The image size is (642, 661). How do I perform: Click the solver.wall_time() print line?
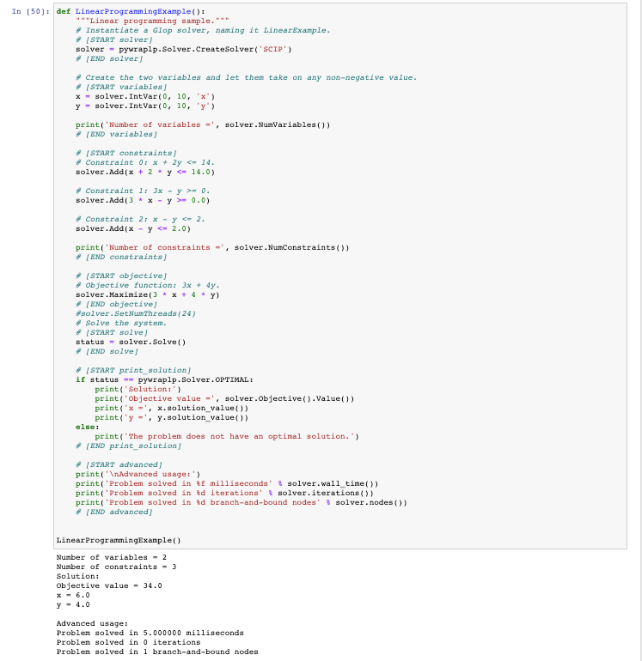[227, 483]
